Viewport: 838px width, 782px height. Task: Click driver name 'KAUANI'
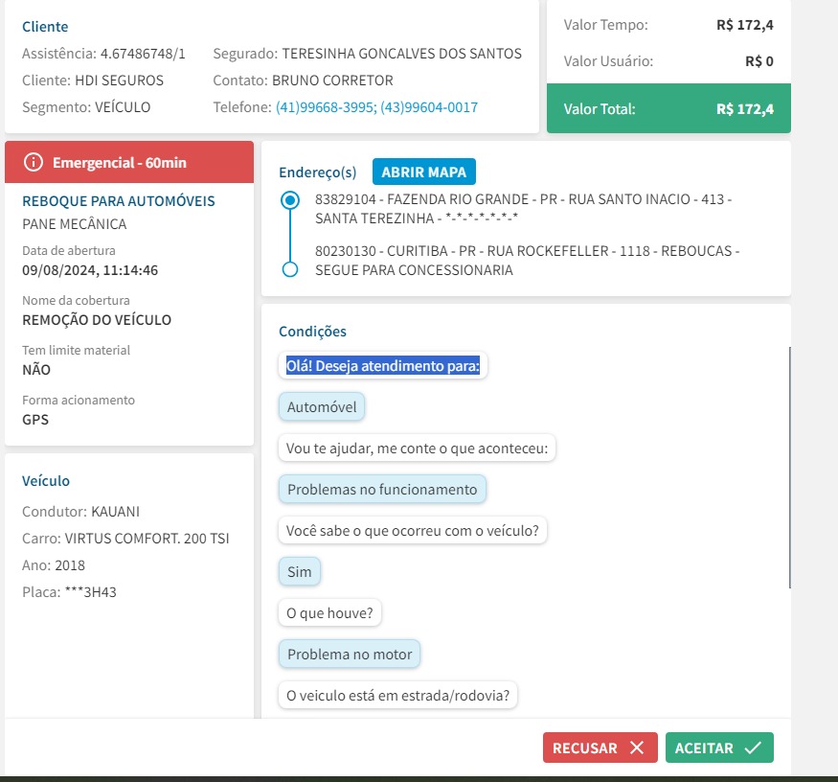click(116, 512)
